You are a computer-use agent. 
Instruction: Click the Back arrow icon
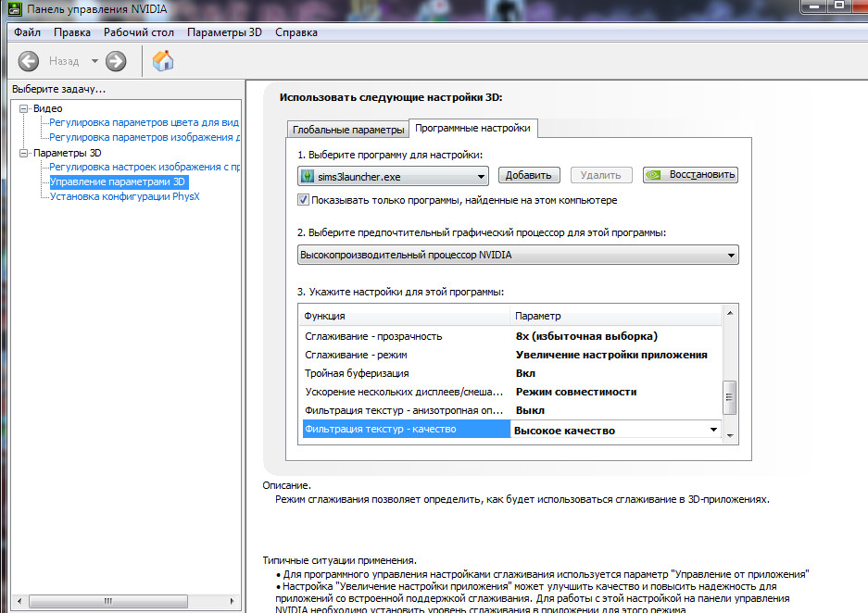[x=28, y=61]
